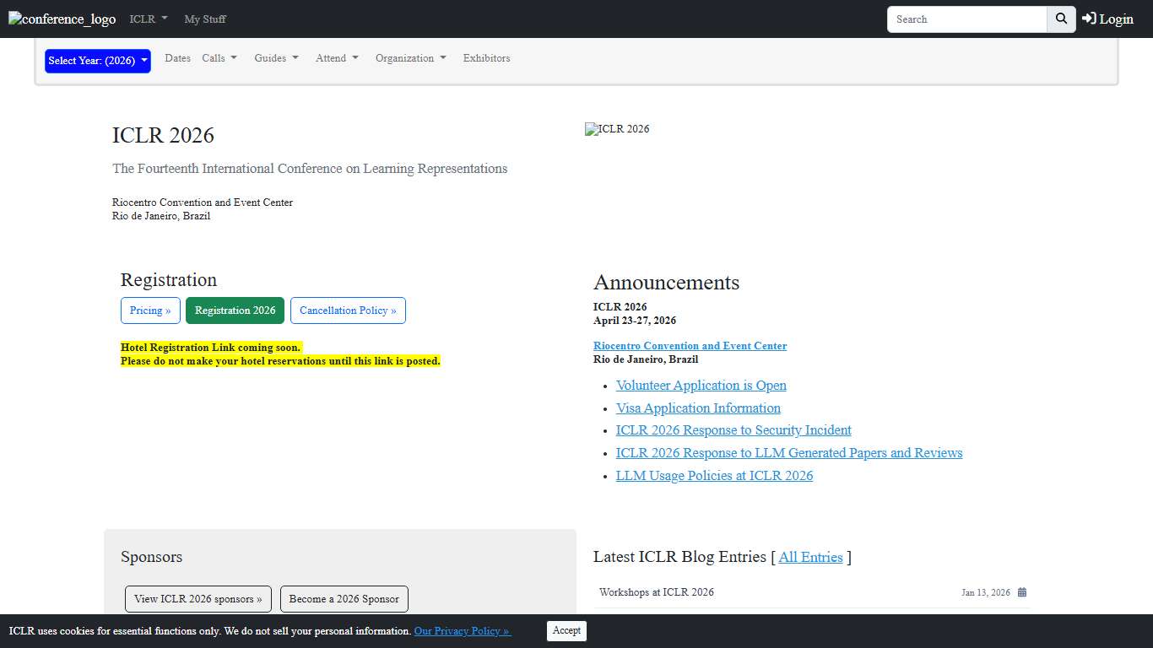Focus the Search input field
1153x648 pixels.
[x=966, y=19]
